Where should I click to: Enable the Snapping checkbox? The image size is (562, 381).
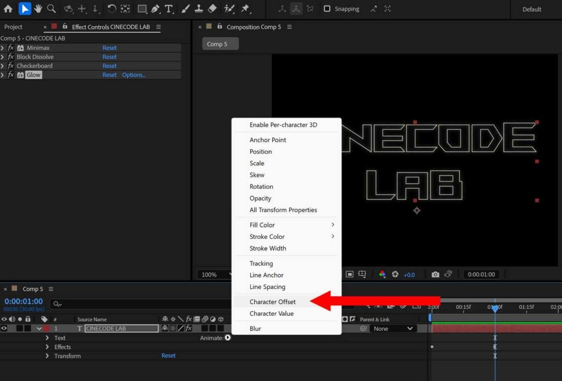tap(327, 9)
